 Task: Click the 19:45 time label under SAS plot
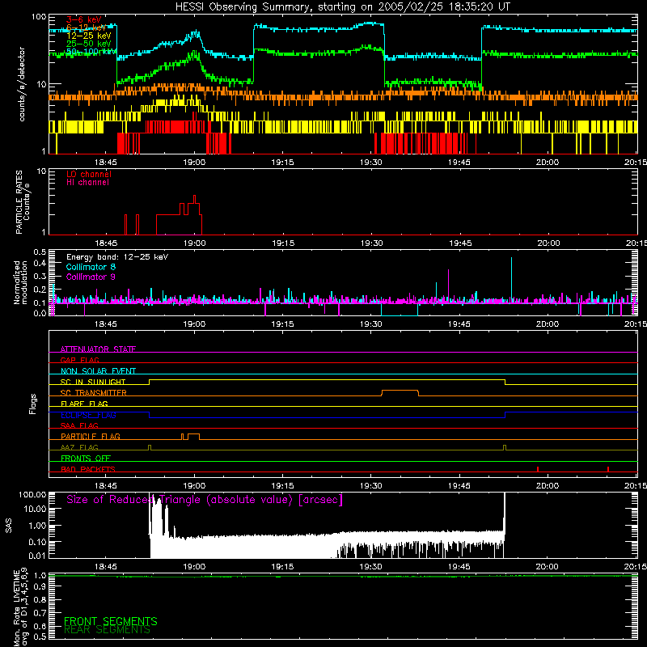459,567
